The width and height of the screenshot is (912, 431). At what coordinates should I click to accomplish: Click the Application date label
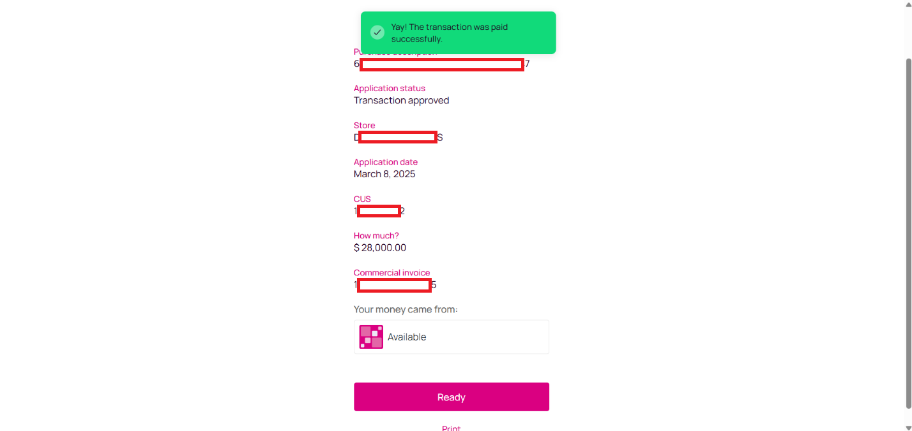click(x=386, y=163)
